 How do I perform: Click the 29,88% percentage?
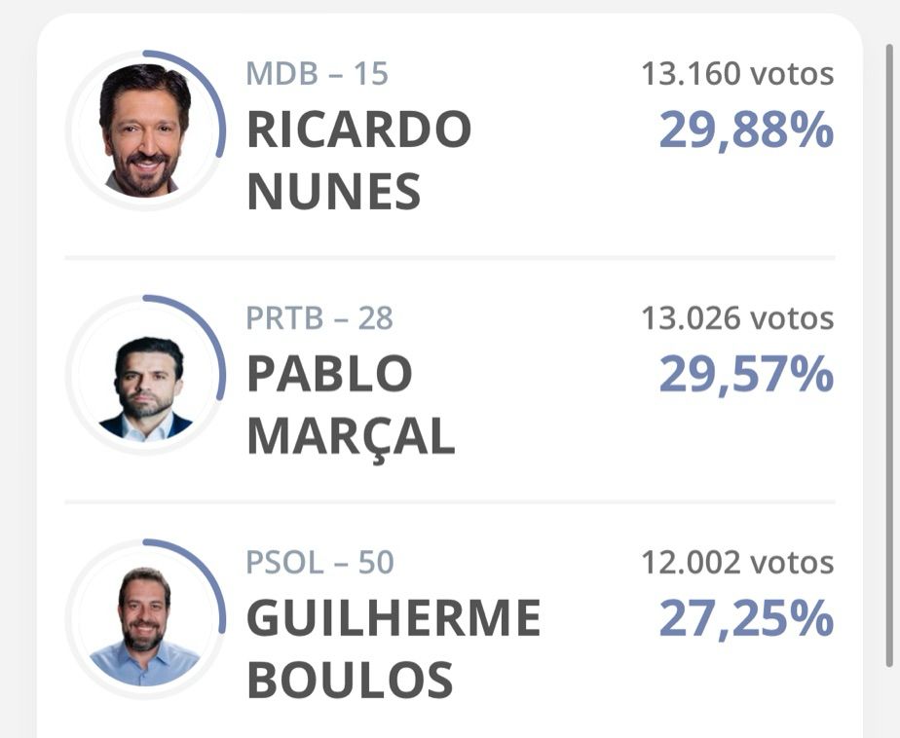746,129
